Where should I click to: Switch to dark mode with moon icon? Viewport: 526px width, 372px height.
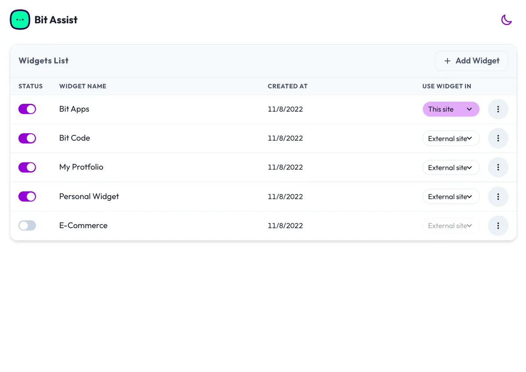pyautogui.click(x=506, y=20)
